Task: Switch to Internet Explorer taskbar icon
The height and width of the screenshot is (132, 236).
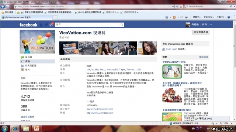Action: (15, 129)
